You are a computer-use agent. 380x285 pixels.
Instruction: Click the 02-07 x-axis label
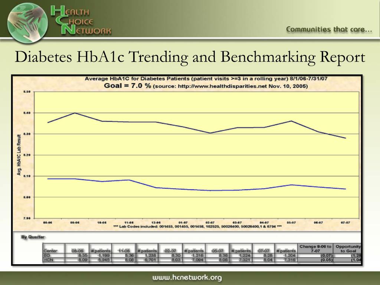tap(210, 222)
